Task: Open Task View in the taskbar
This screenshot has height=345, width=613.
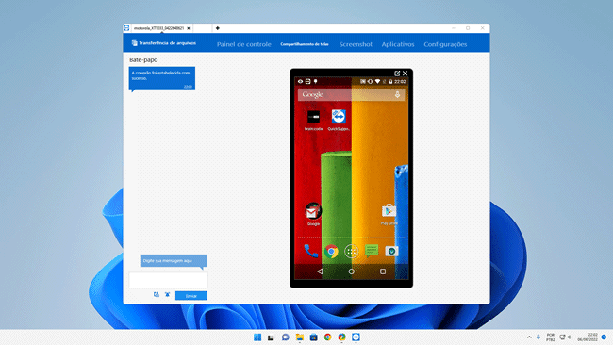Action: click(271, 337)
